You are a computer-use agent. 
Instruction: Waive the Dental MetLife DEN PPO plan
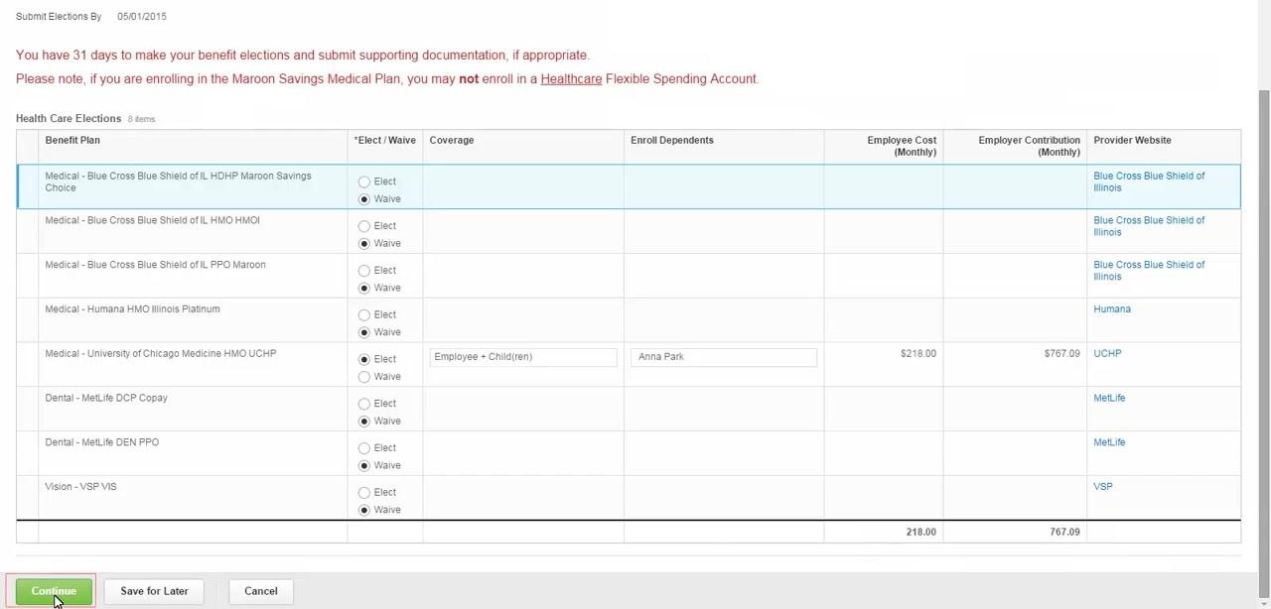pyautogui.click(x=364, y=466)
